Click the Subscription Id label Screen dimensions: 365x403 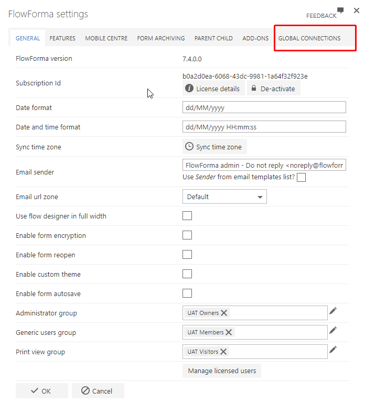(38, 83)
